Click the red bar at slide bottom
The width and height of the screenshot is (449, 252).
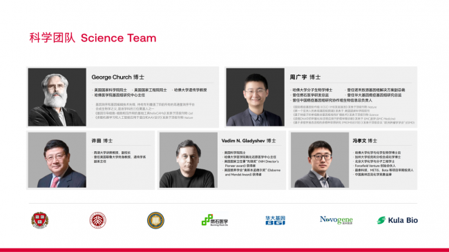click(224, 250)
